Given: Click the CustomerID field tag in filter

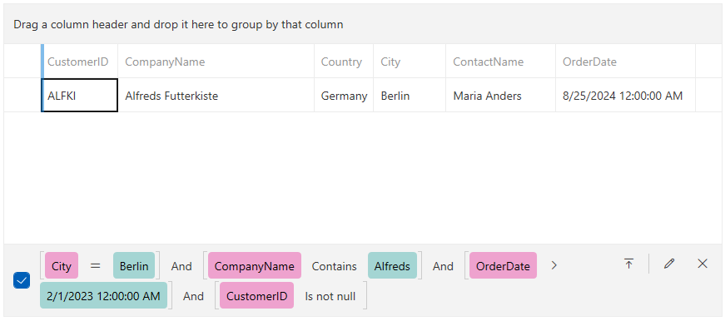Looking at the screenshot, I should 256,295.
